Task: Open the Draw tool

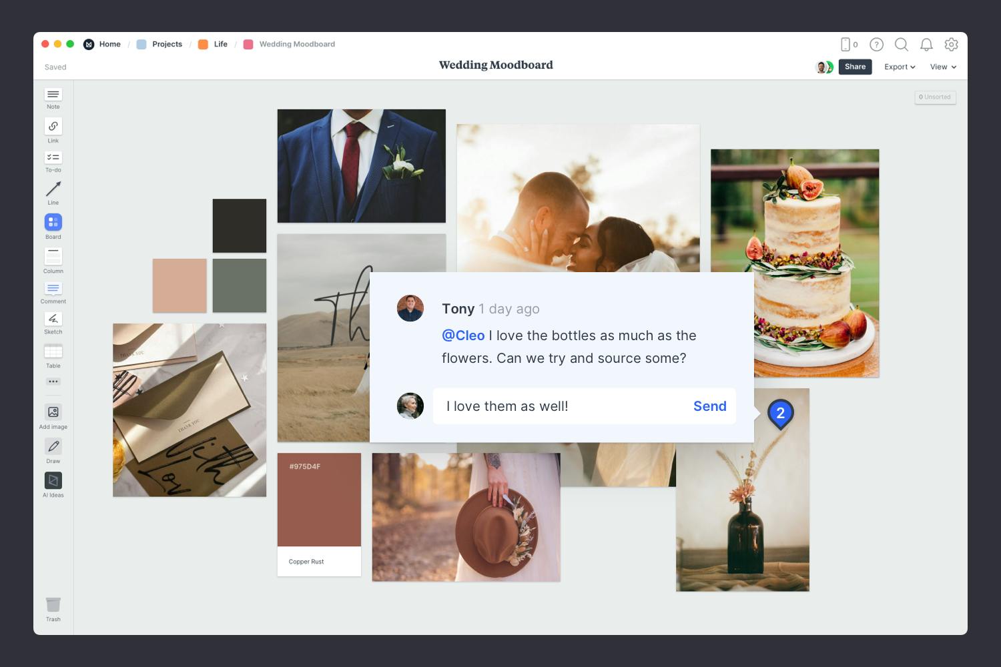Action: 53,446
